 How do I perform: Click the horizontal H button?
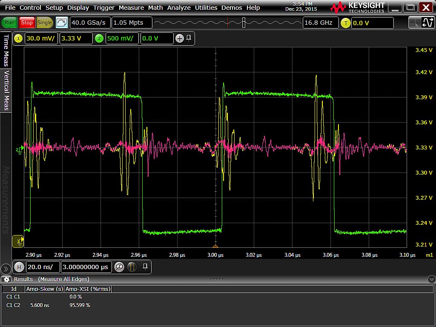coord(19,267)
